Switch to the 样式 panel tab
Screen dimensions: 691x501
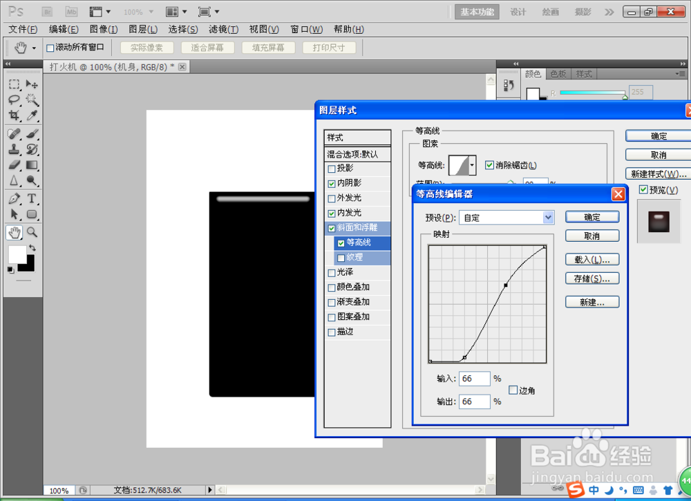click(x=584, y=74)
